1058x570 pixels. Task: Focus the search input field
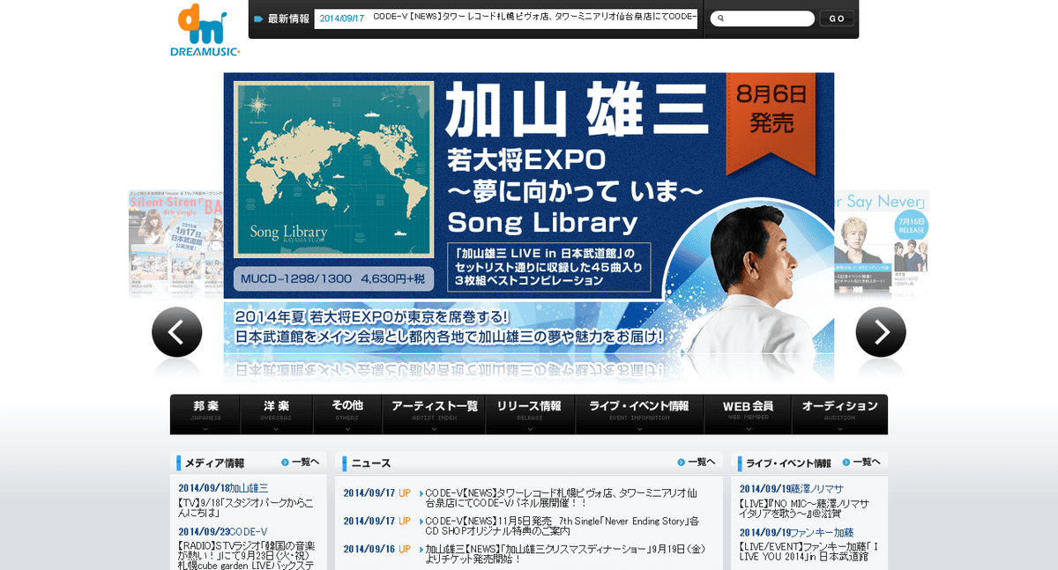[x=763, y=19]
